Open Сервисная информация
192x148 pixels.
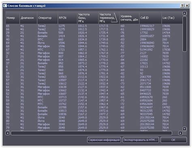[104, 140]
